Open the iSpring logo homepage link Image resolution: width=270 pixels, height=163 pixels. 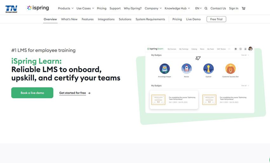click(x=38, y=8)
